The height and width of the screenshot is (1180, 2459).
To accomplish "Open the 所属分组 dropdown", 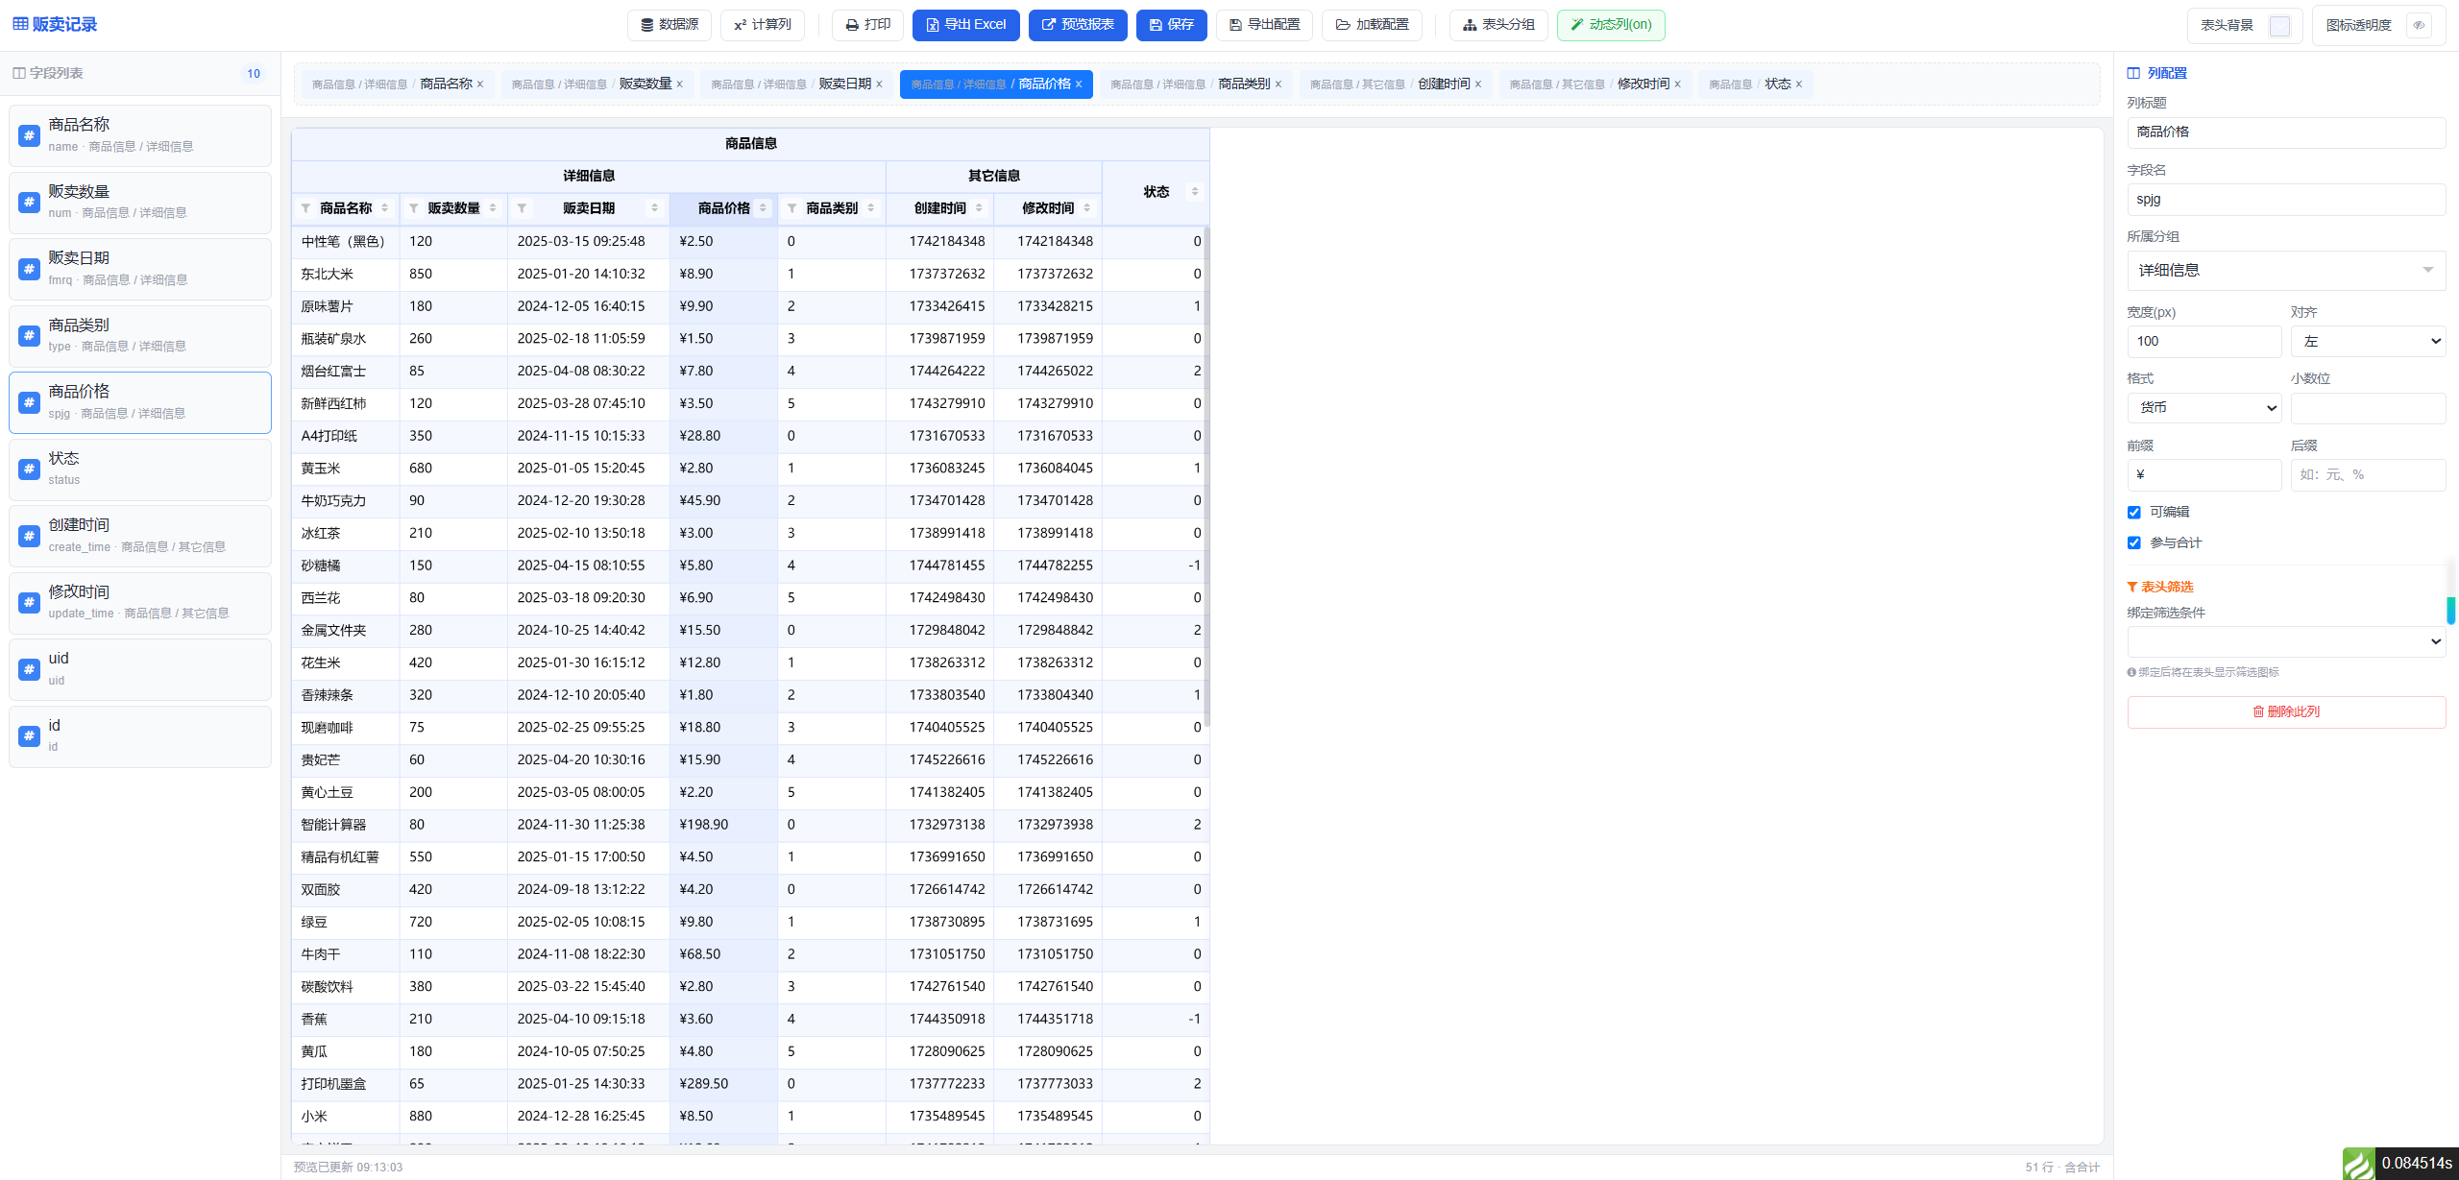I will (2286, 271).
